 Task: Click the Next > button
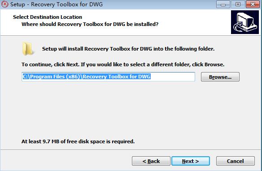(191, 161)
